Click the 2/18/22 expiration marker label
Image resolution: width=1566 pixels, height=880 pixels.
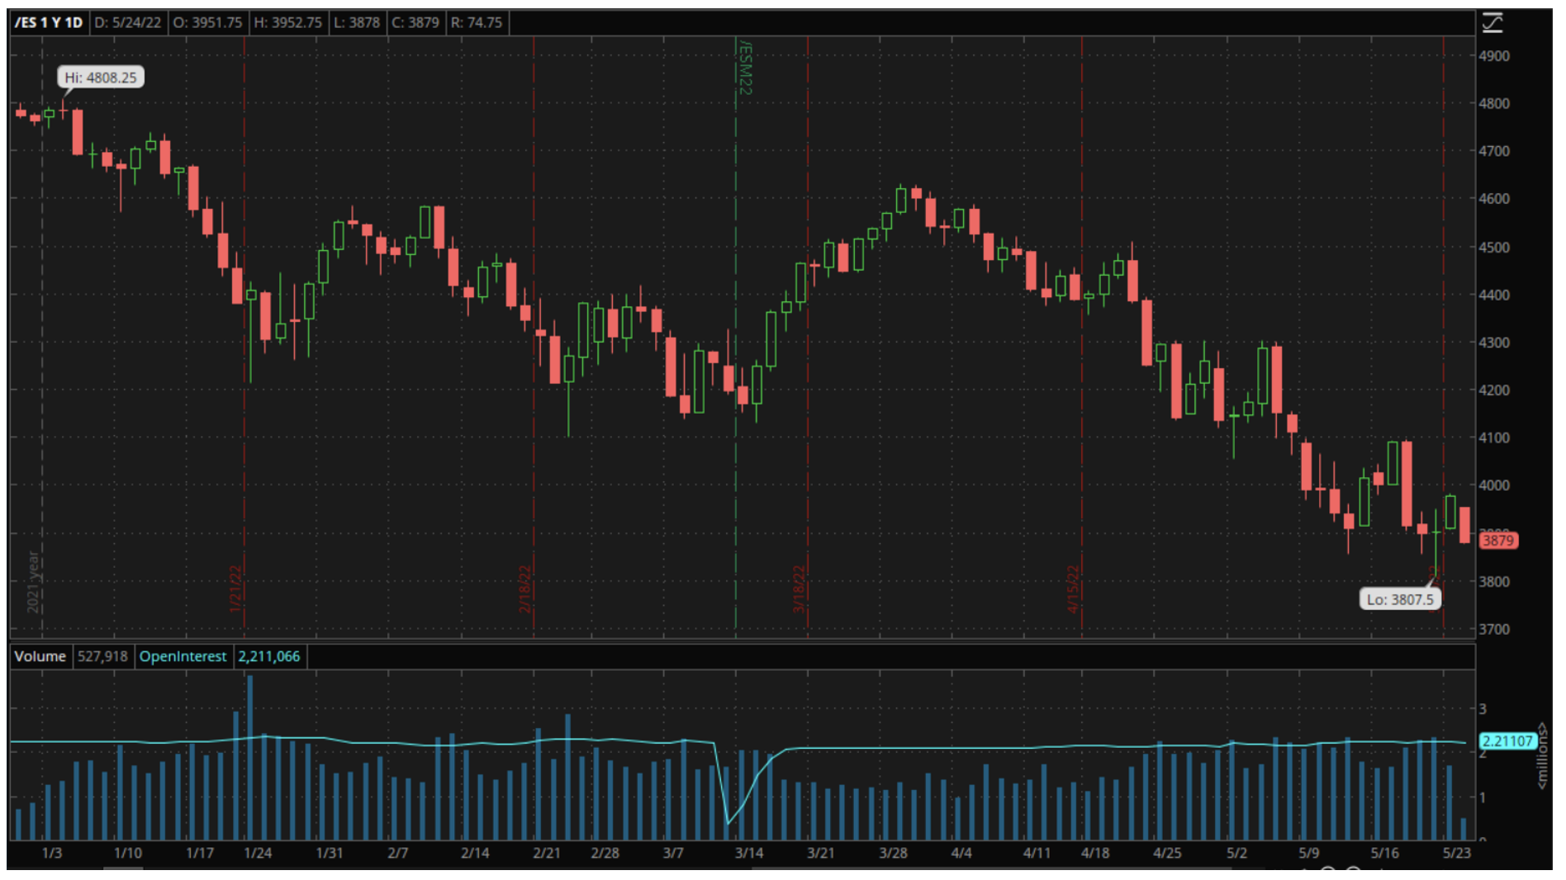pyautogui.click(x=525, y=589)
